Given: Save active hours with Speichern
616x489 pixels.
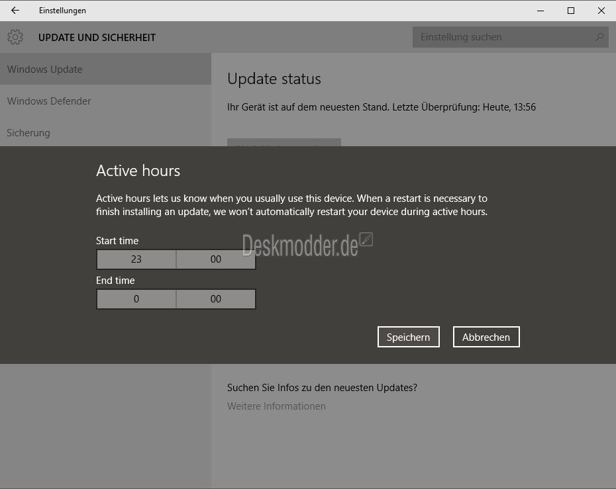Looking at the screenshot, I should (x=408, y=337).
